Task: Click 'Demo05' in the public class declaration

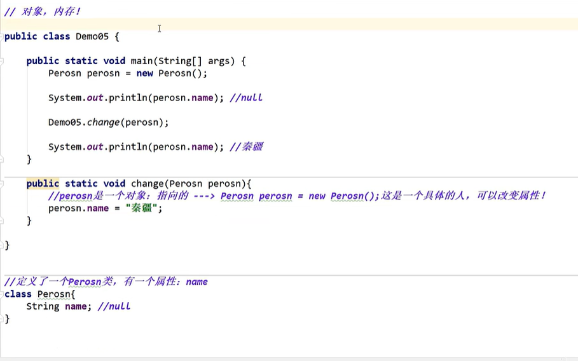Action: tap(92, 36)
